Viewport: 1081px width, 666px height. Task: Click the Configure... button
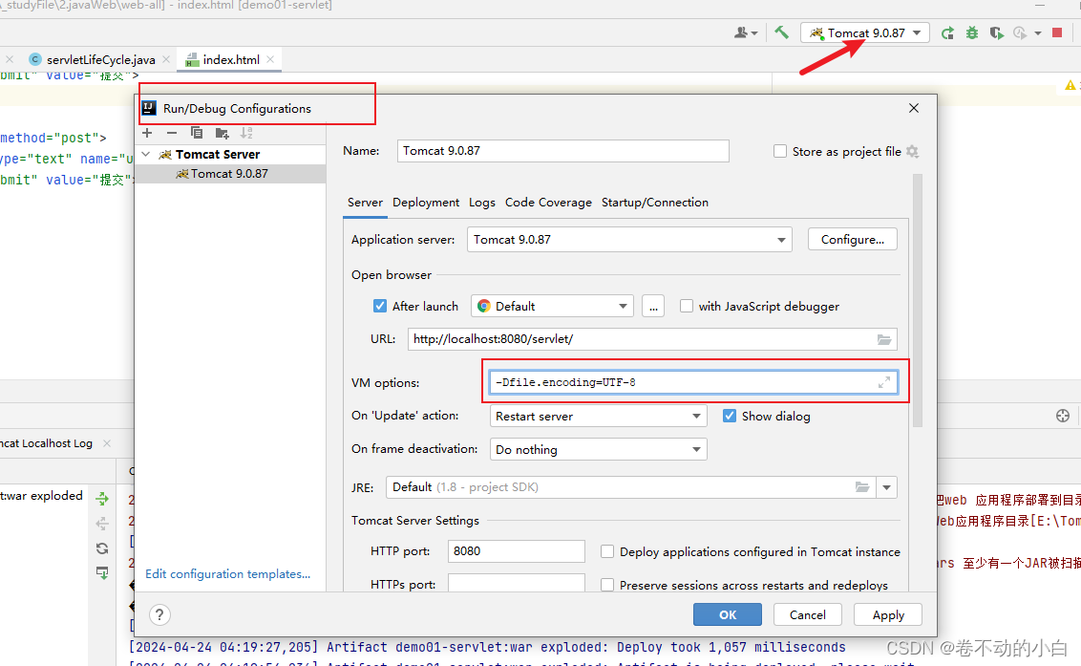[852, 240]
